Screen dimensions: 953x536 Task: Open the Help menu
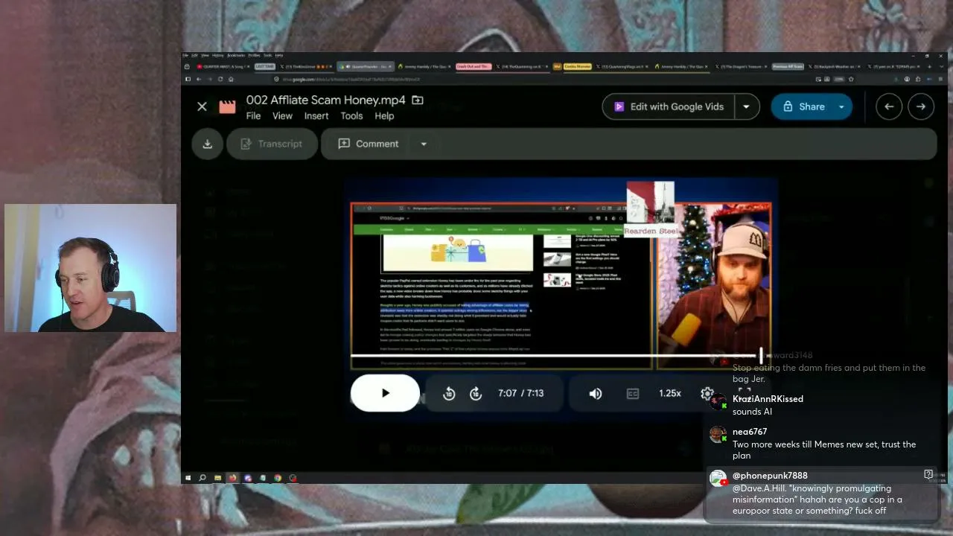tap(384, 116)
